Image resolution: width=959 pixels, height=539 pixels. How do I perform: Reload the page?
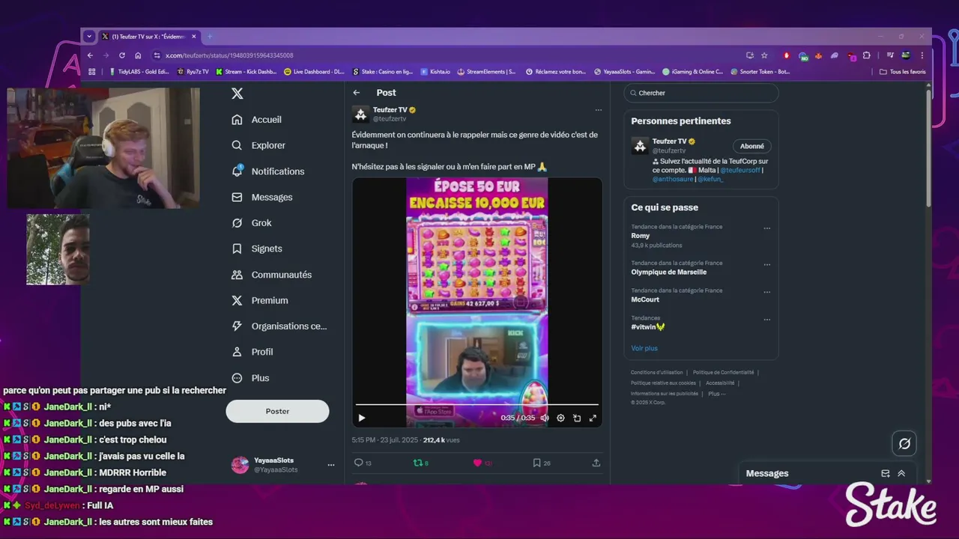(x=122, y=55)
